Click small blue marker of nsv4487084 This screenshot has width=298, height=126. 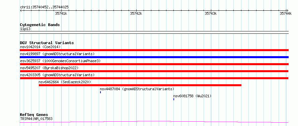click(x=100, y=92)
